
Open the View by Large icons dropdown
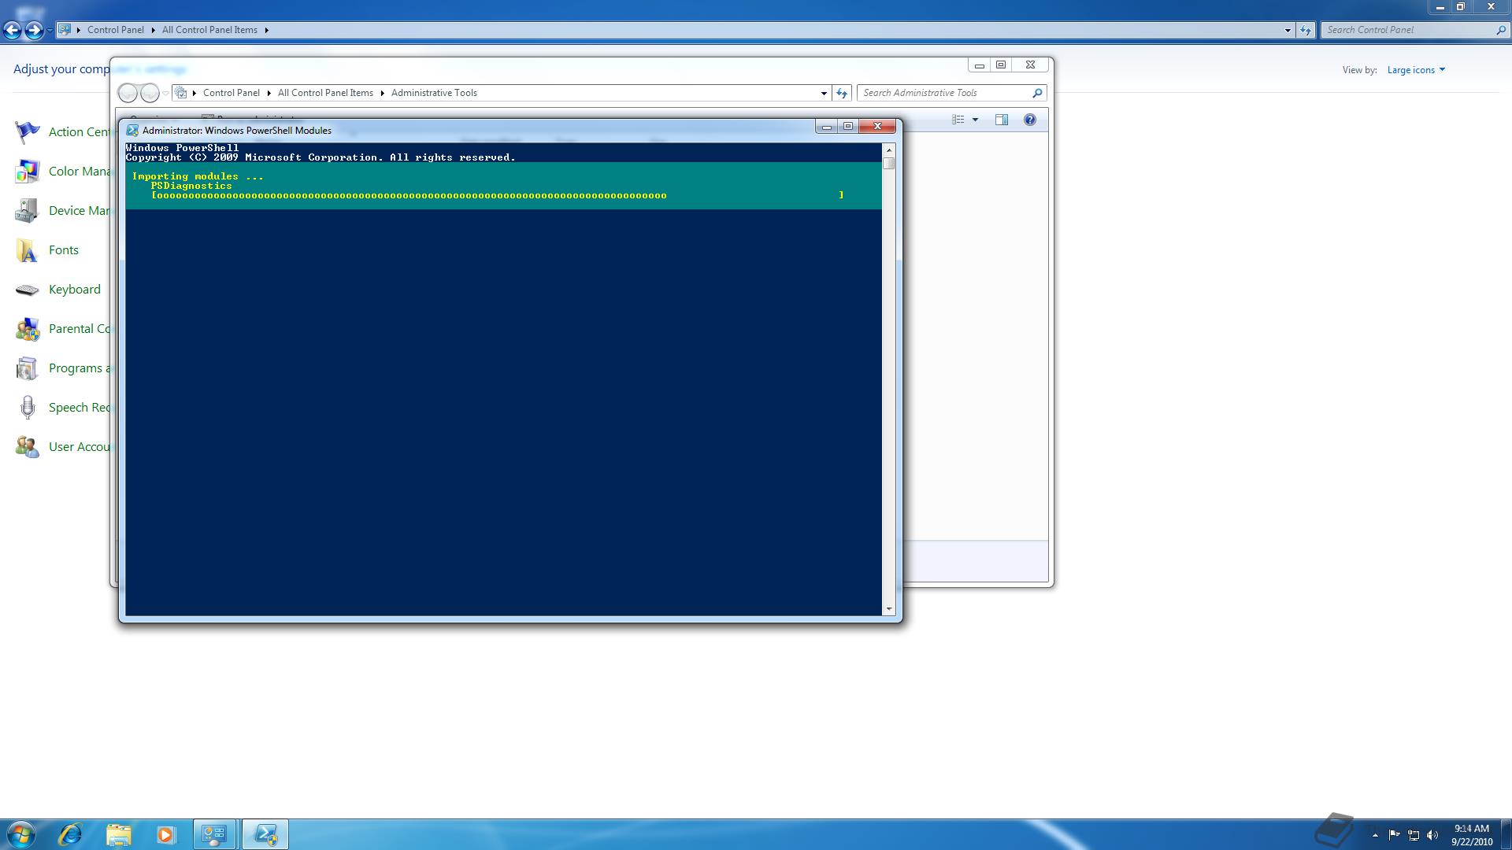pyautogui.click(x=1416, y=70)
